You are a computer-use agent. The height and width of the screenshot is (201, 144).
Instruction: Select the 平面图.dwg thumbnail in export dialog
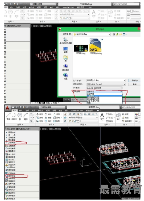click(x=81, y=49)
